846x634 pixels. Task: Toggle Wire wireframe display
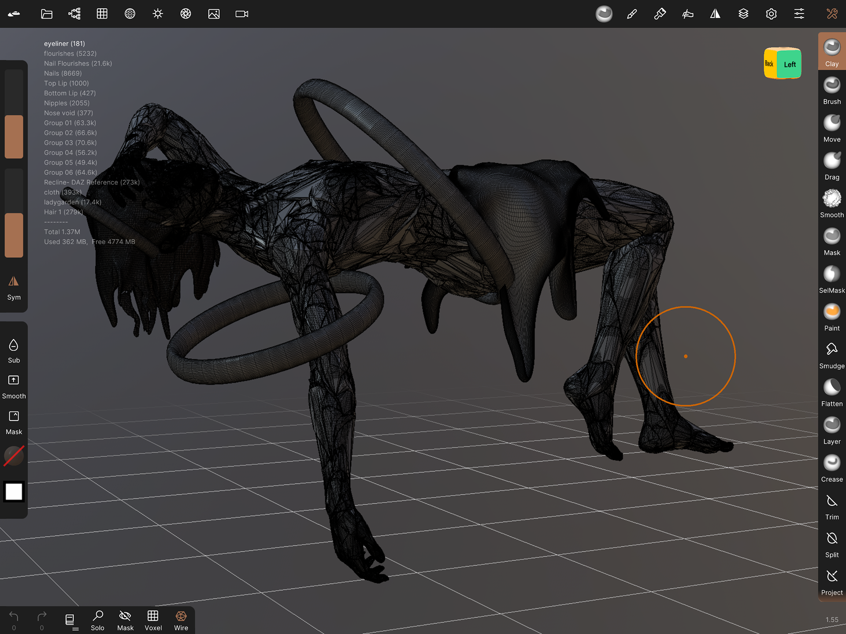click(x=181, y=620)
